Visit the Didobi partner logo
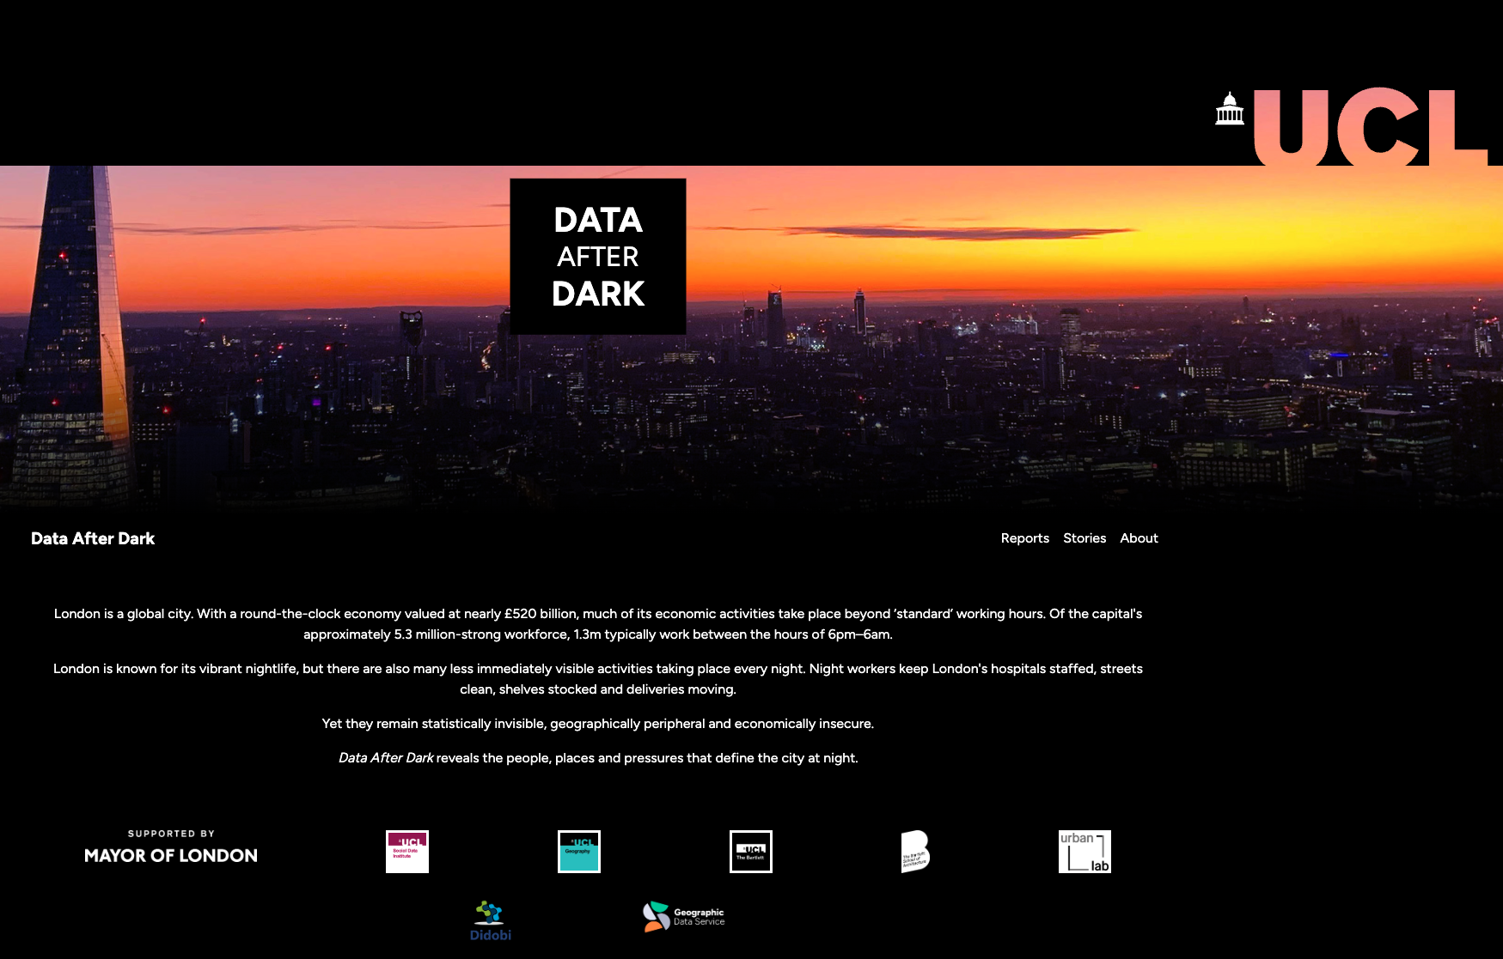This screenshot has height=959, width=1503. pyautogui.click(x=491, y=920)
